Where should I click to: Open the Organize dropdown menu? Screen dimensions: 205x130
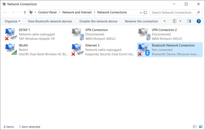click(x=12, y=21)
